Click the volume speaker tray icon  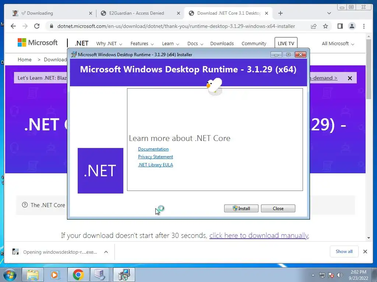click(x=340, y=275)
